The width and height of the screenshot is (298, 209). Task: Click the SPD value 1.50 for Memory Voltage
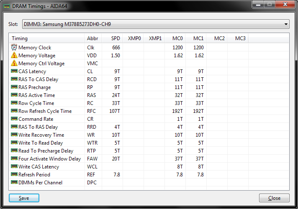(x=116, y=56)
